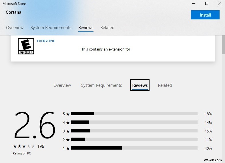Click the vertical scrollbar thumb
This screenshot has height=163, width=225.
223,45
